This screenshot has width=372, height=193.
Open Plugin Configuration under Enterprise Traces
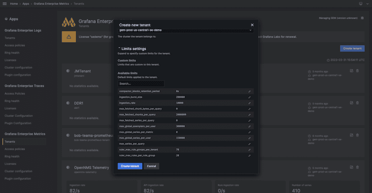[x=18, y=123]
